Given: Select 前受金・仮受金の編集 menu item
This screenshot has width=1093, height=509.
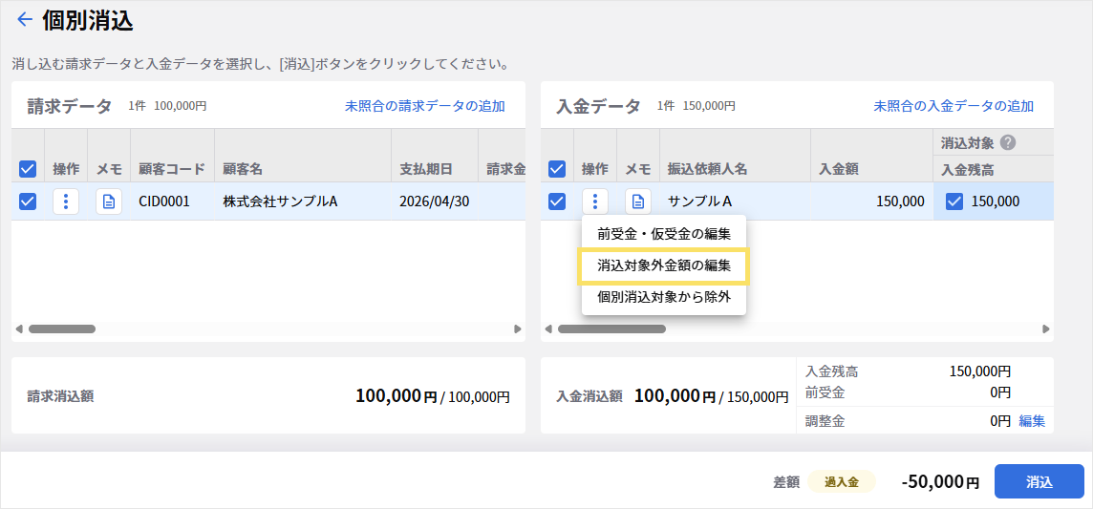Looking at the screenshot, I should pos(664,233).
